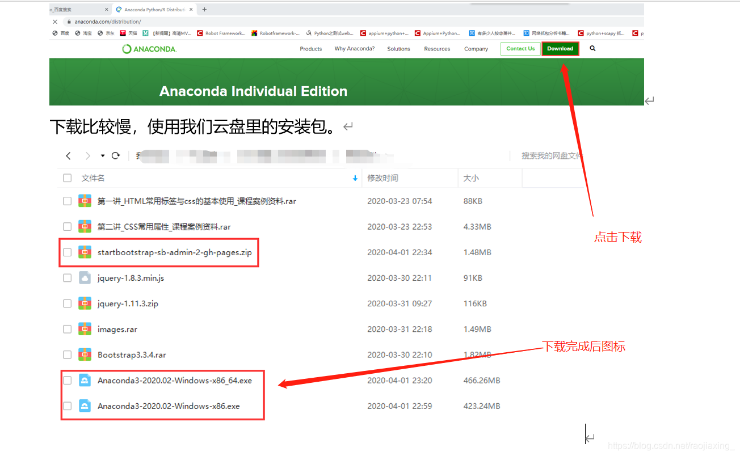Click the archive icon of 第一讲_HTML常用标签 rar
The width and height of the screenshot is (740, 456).
85,201
